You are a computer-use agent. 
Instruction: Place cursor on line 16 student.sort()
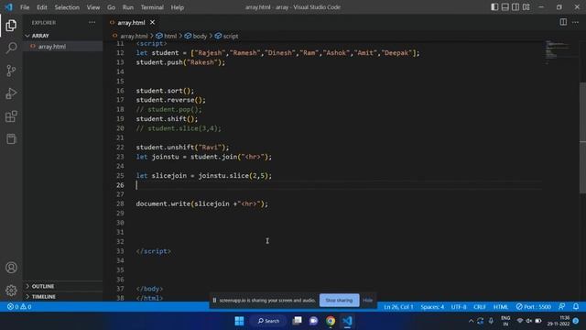click(x=165, y=91)
